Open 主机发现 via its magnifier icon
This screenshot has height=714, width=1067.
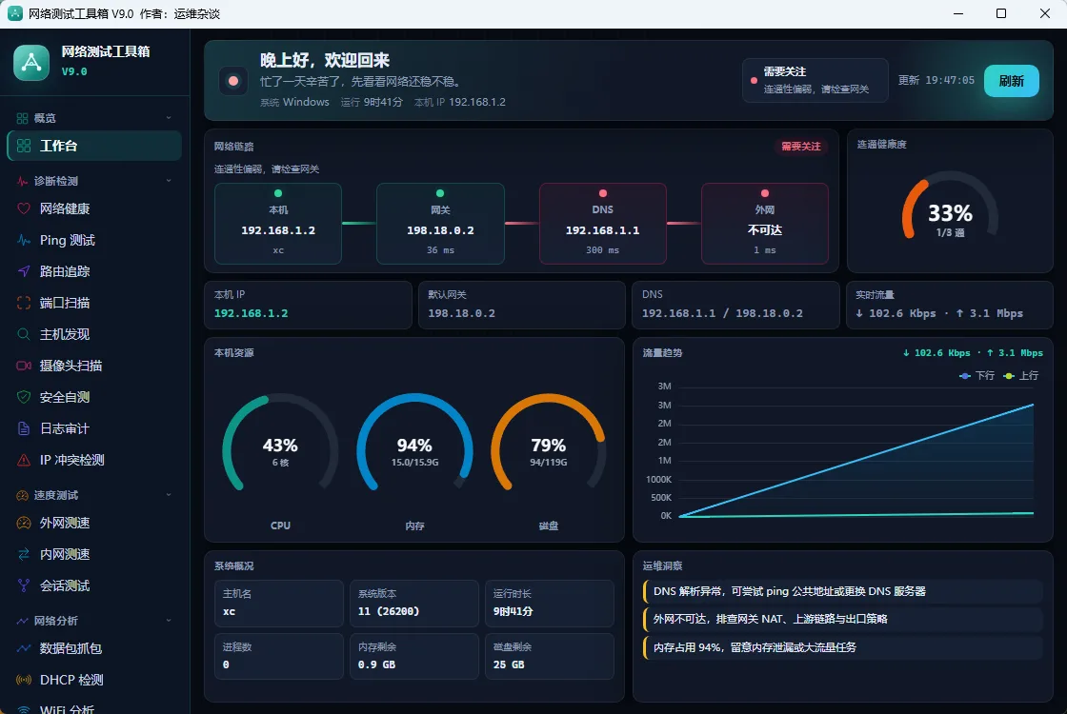click(x=24, y=334)
